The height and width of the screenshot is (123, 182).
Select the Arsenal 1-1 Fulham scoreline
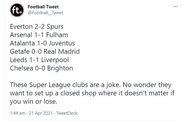39,35
